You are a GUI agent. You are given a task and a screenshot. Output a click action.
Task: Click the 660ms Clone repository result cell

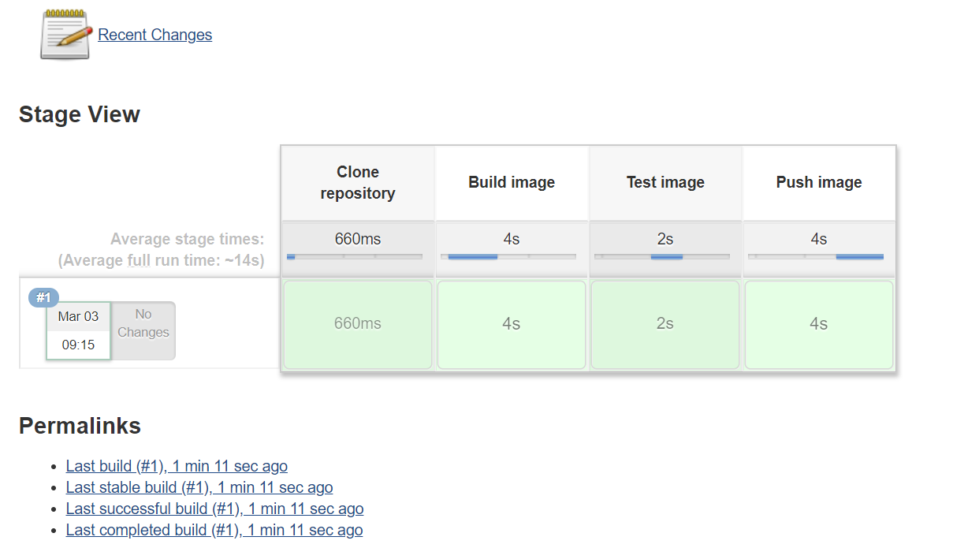(357, 324)
